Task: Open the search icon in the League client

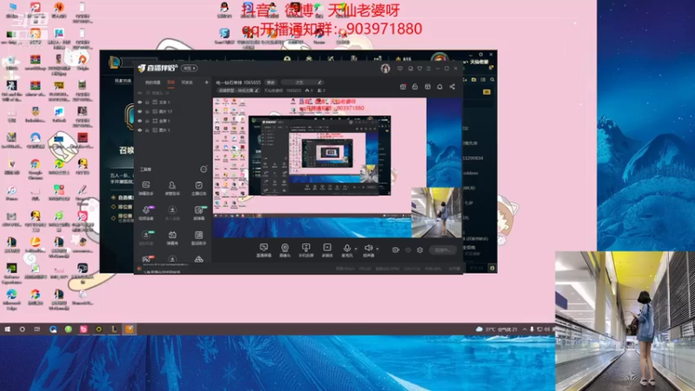Action: click(492, 79)
